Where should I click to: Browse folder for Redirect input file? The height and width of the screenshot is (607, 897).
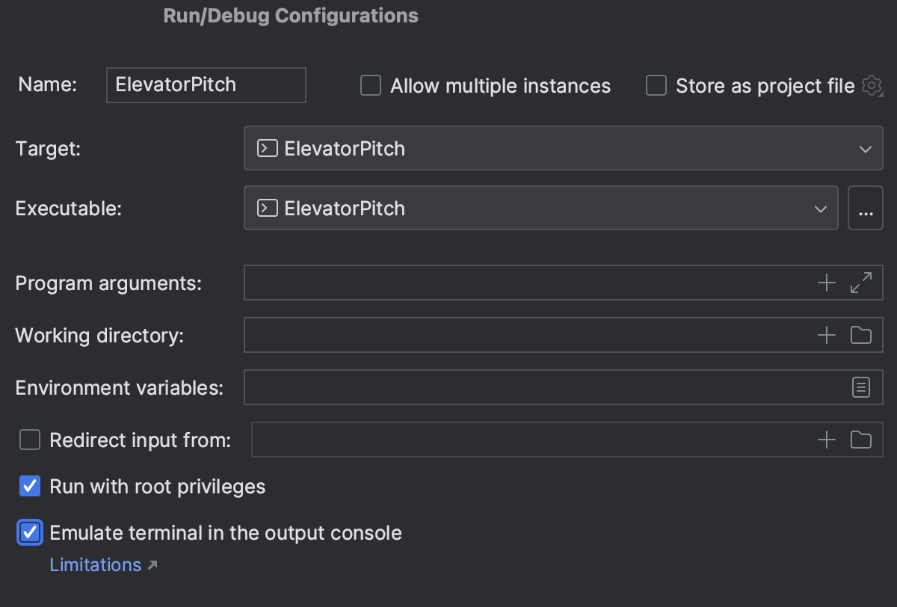861,440
